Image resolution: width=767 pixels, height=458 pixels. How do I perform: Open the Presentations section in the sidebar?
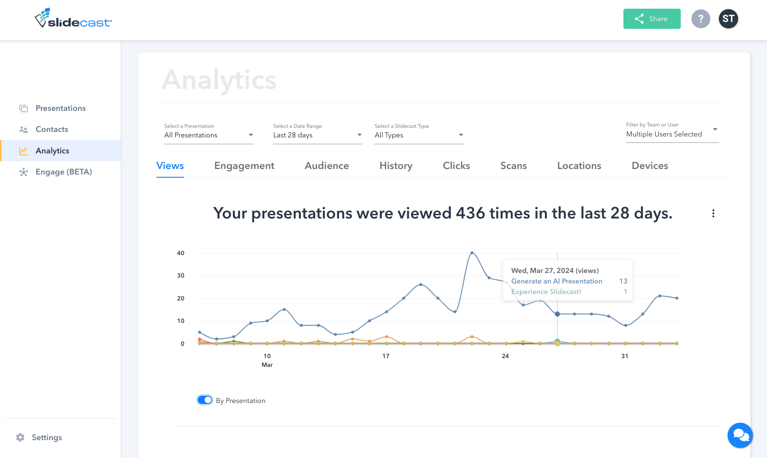[x=61, y=108]
